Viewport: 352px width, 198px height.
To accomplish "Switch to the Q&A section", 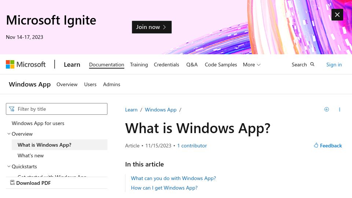I will click(192, 65).
